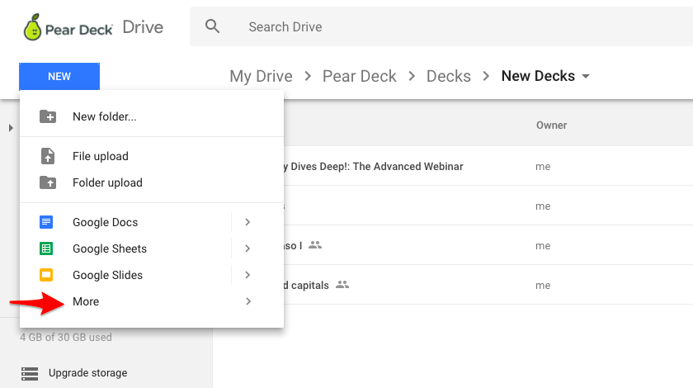Image resolution: width=693 pixels, height=388 pixels.
Task: Click the Folder upload icon
Action: pos(48,182)
